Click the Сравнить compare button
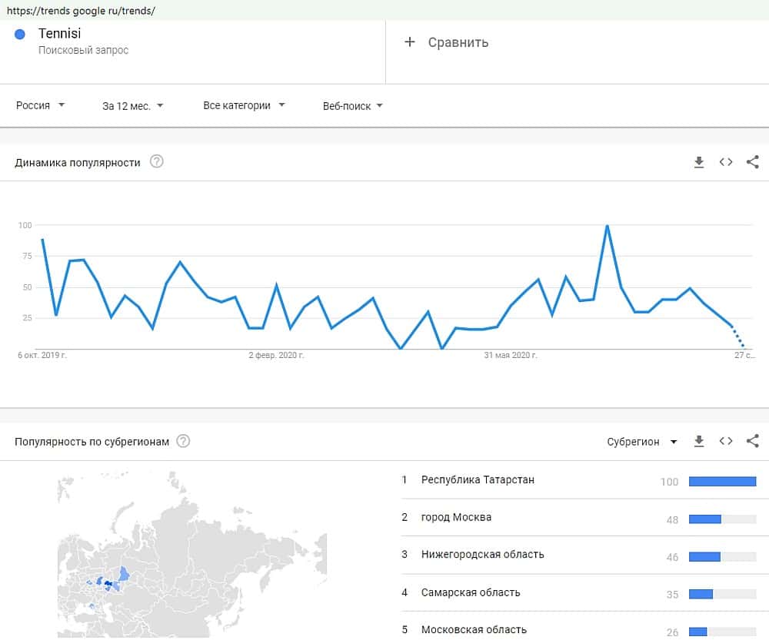Screen dimensions: 769x640 [458, 42]
